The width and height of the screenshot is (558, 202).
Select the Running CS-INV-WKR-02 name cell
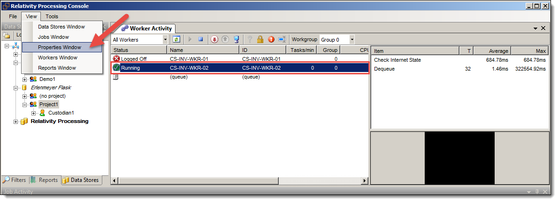pyautogui.click(x=189, y=68)
